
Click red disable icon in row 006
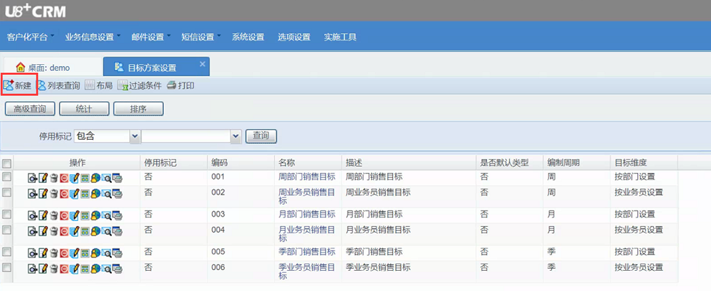click(64, 267)
